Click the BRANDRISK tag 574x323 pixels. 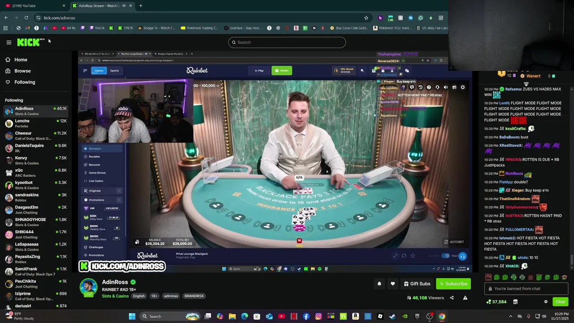coord(194,296)
